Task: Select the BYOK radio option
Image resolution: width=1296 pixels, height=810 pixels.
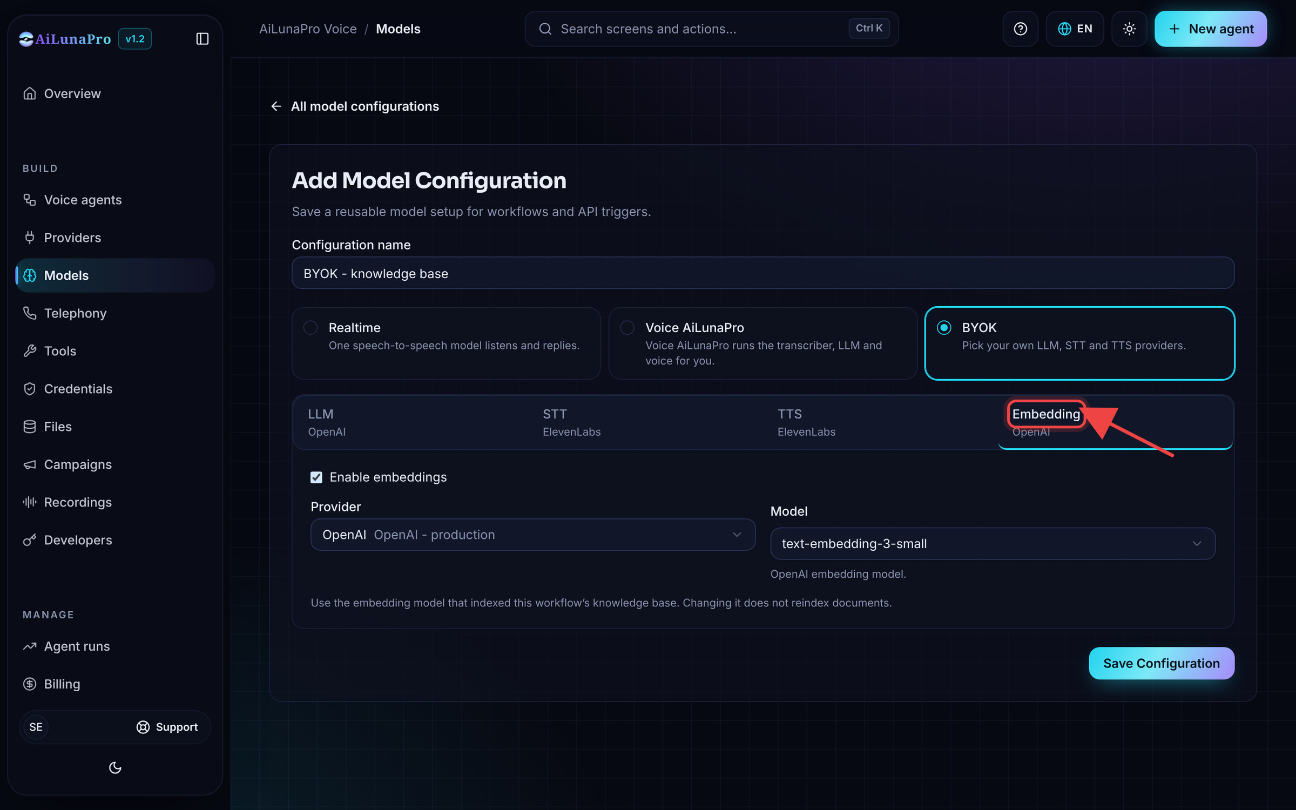Action: [944, 328]
